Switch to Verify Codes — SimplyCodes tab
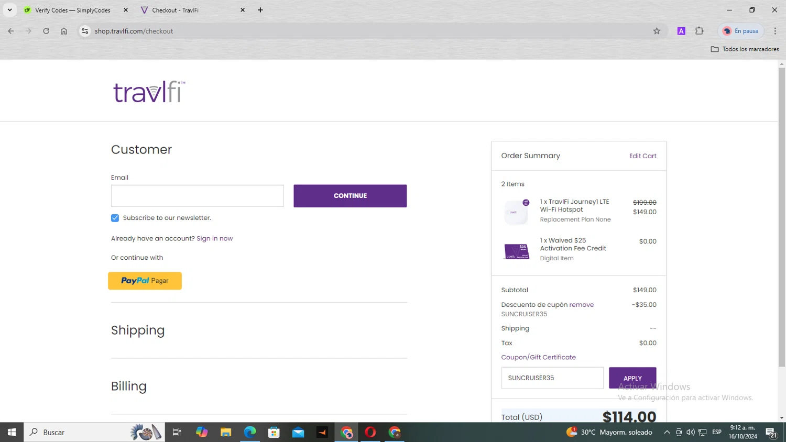The width and height of the screenshot is (786, 442). pyautogui.click(x=72, y=10)
